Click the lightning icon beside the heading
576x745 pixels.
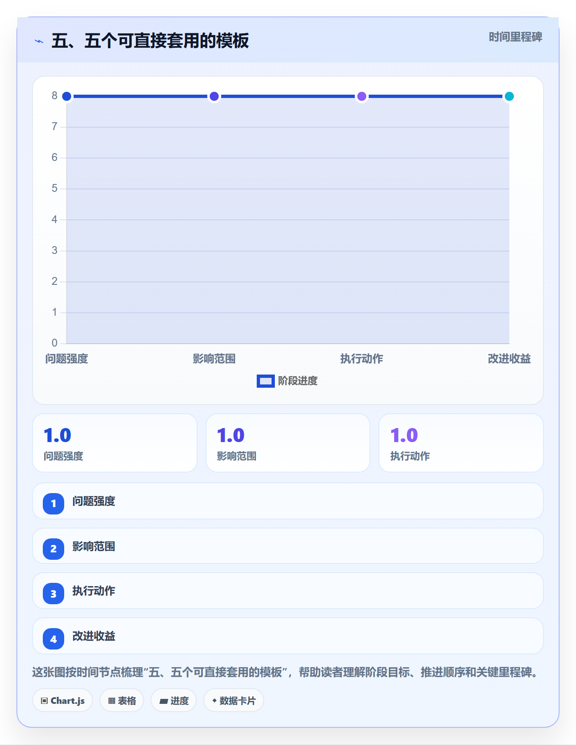pyautogui.click(x=39, y=41)
